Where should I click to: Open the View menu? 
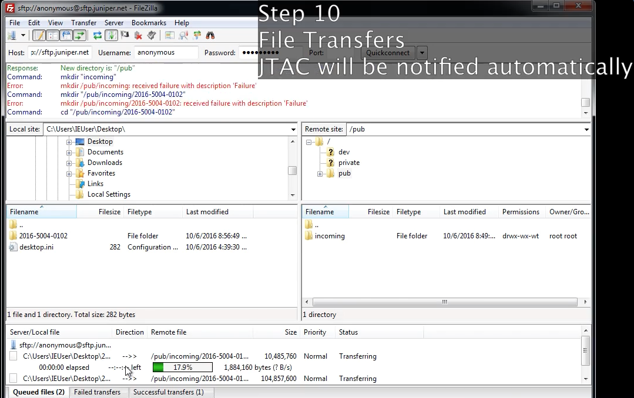55,23
